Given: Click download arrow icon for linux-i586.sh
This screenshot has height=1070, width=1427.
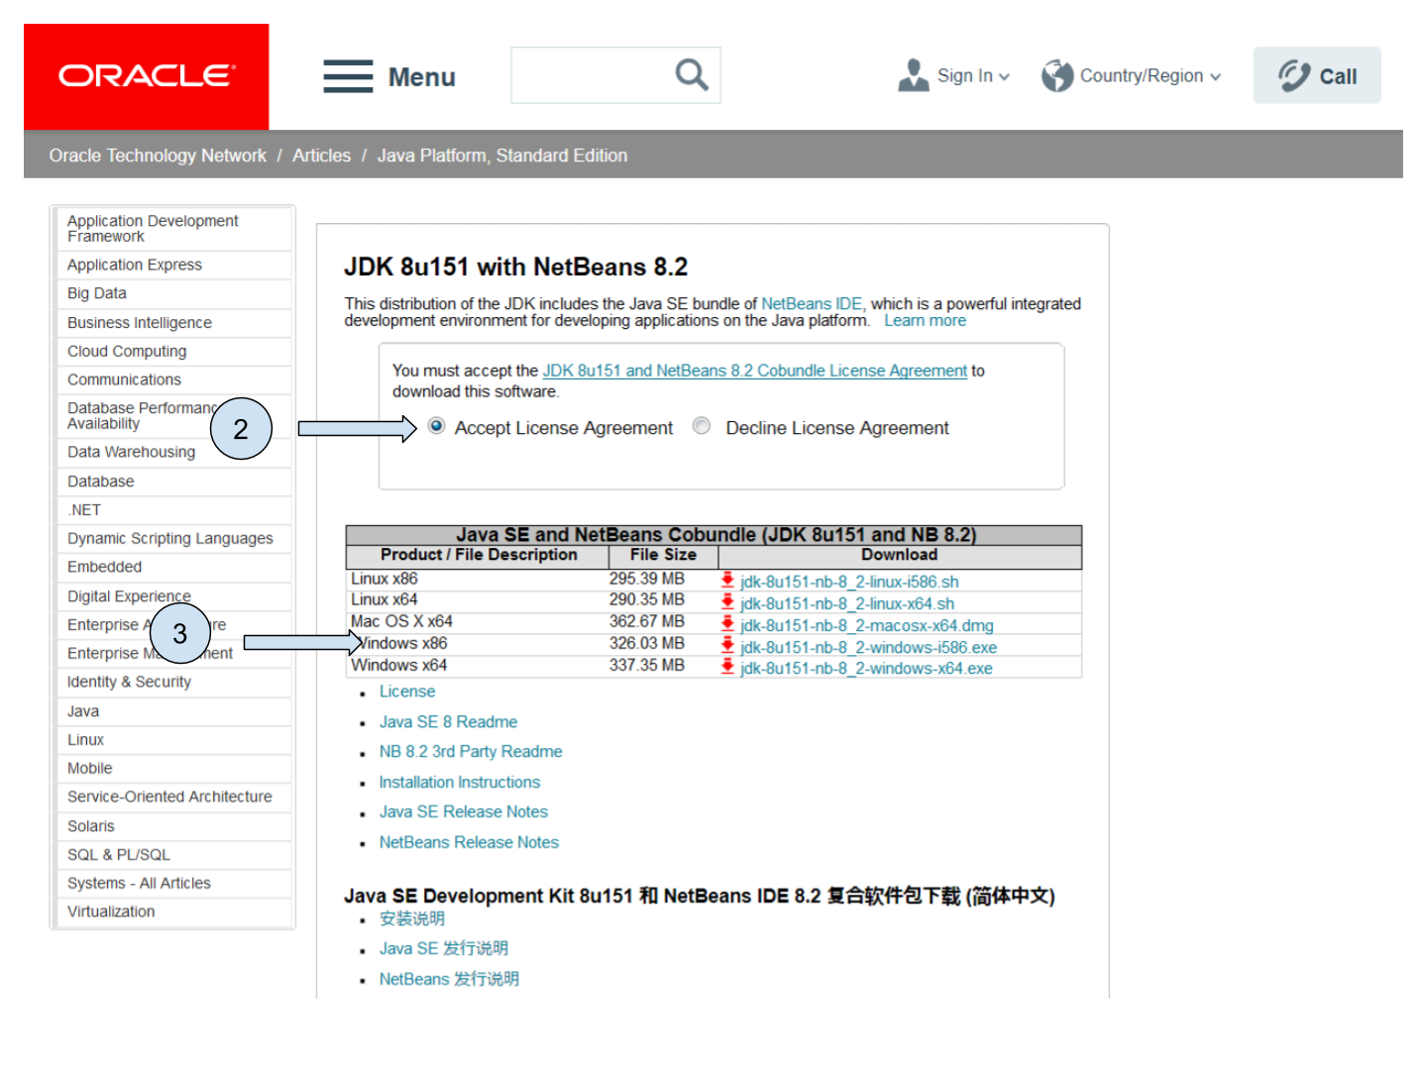Looking at the screenshot, I should (x=727, y=581).
